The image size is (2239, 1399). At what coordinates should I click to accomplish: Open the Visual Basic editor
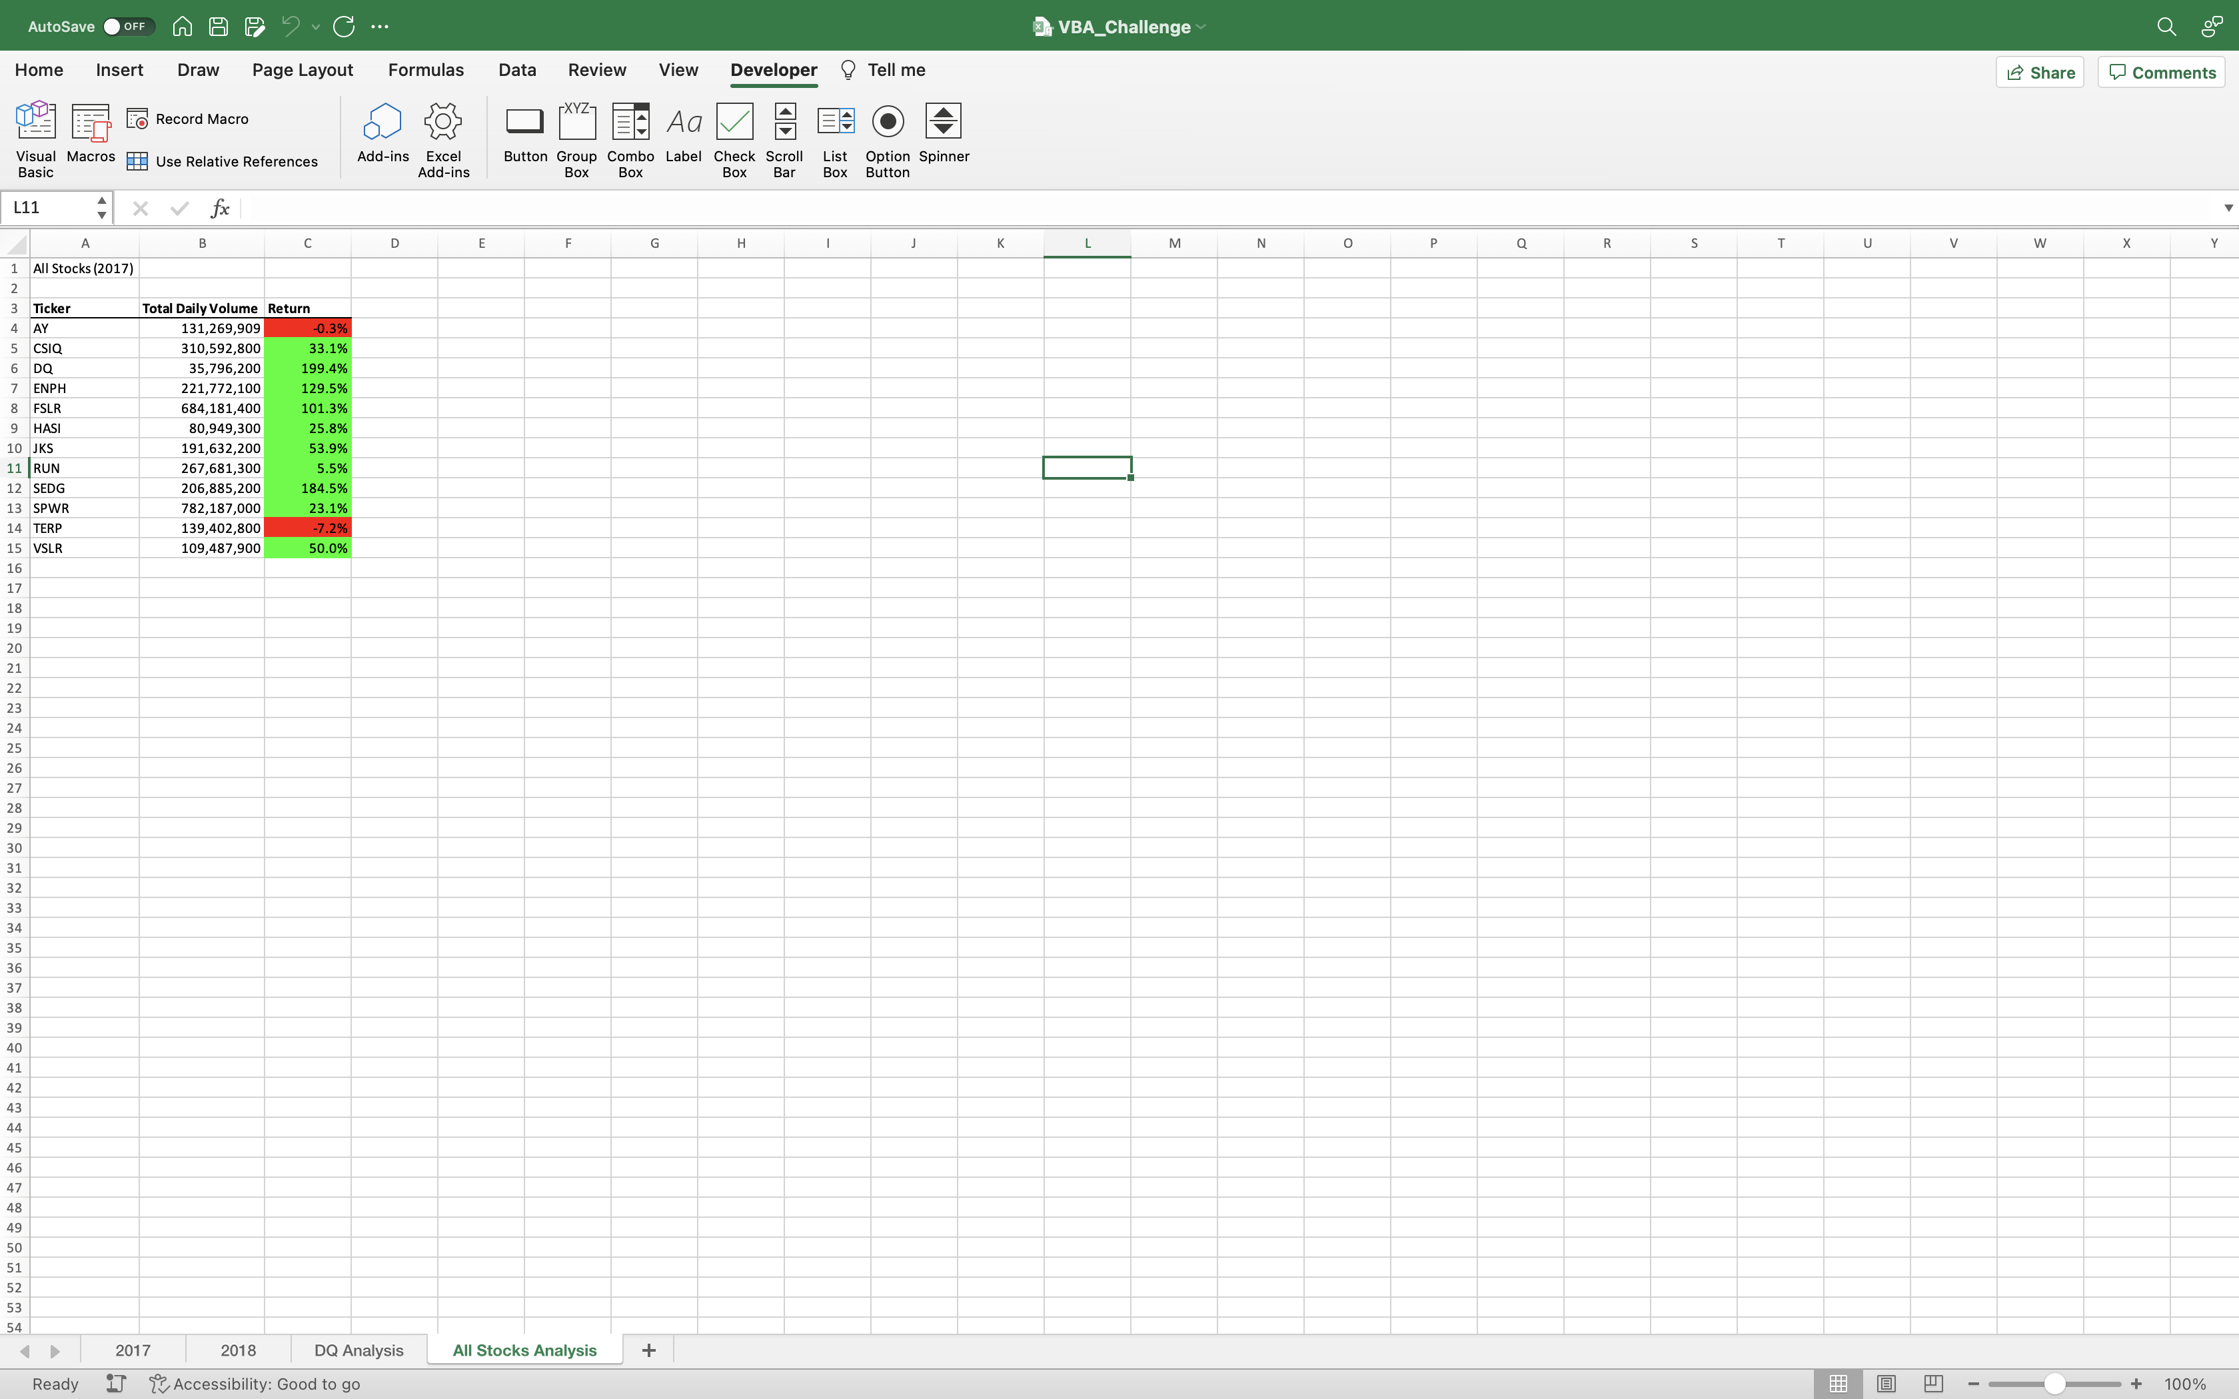[35, 137]
